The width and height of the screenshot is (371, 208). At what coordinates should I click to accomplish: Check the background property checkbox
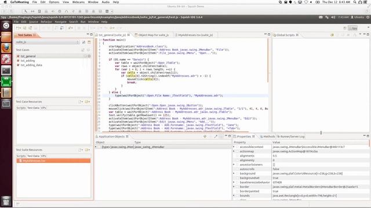237,173
